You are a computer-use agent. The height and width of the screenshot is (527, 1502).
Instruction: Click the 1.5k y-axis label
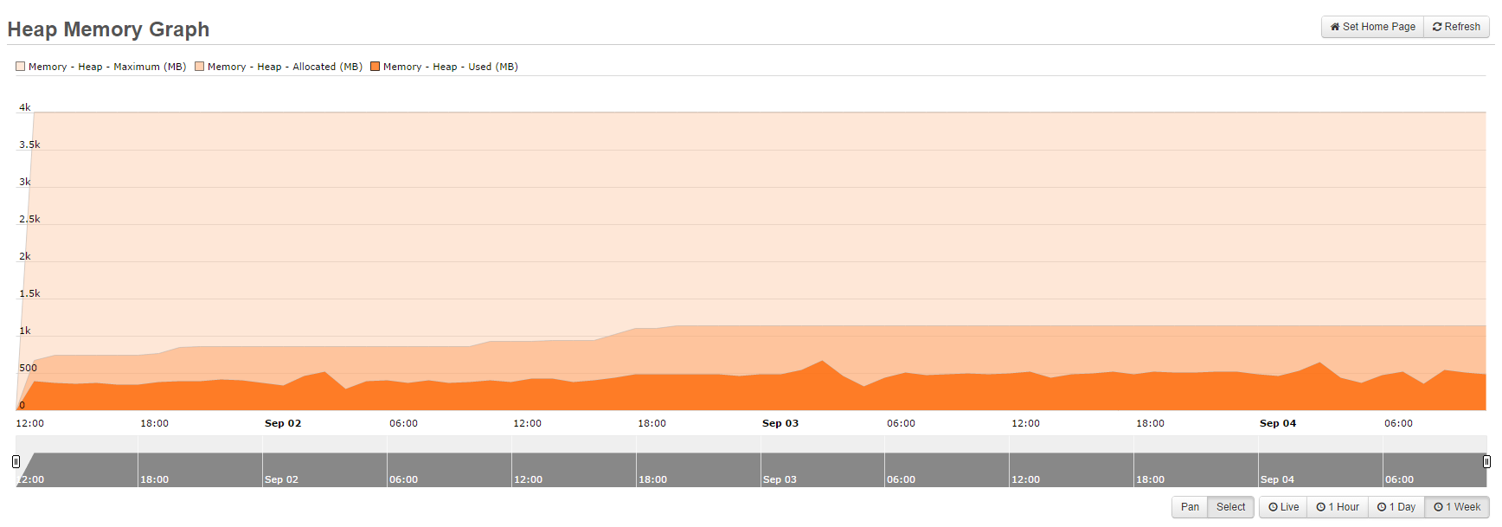(x=29, y=293)
